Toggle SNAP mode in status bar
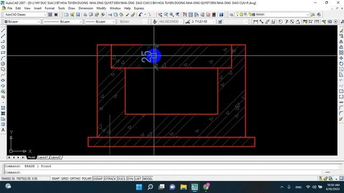The image size is (344, 193). pyautogui.click(x=55, y=179)
